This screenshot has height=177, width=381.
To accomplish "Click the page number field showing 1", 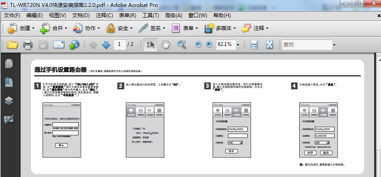I will [x=119, y=44].
